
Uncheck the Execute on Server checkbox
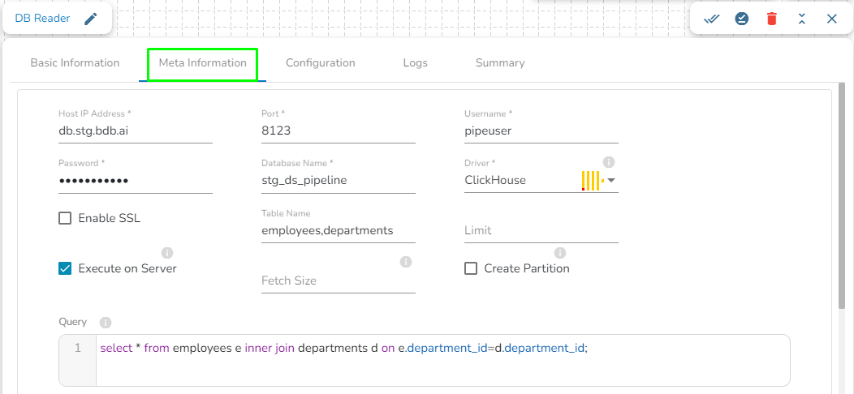click(65, 268)
